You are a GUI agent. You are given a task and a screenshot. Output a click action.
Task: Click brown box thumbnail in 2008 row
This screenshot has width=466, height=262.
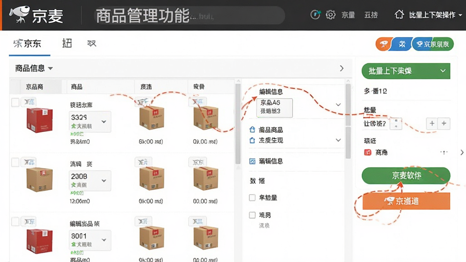point(40,179)
